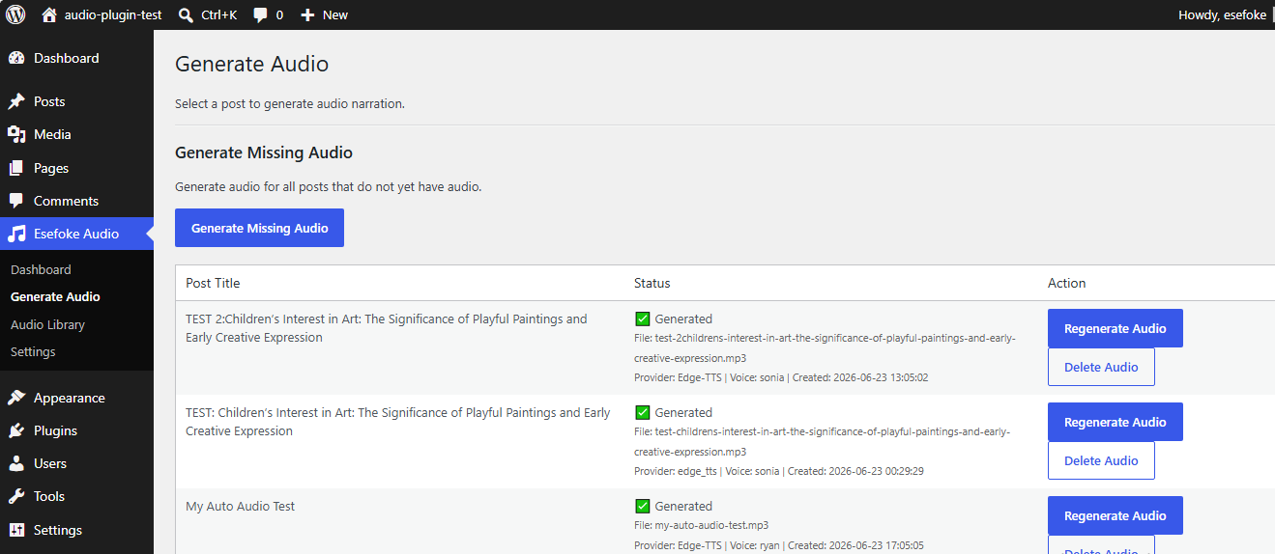Regenerate audio for the TEST 2 post
Viewport: 1275px width, 554px height.
click(x=1115, y=328)
